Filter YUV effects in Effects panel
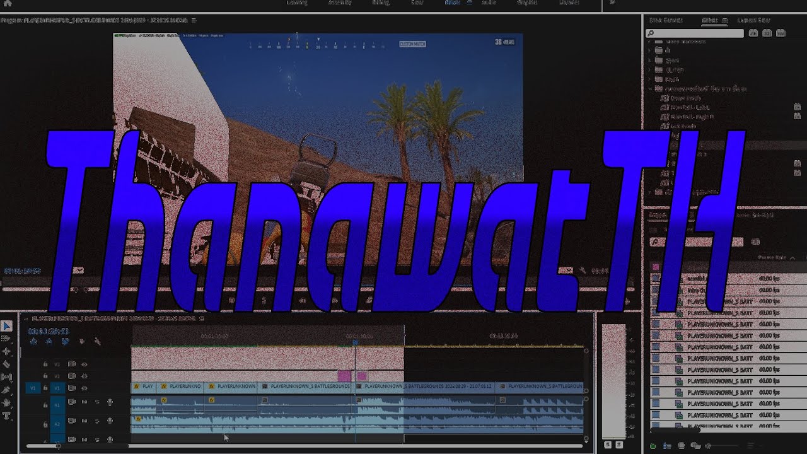 781,33
